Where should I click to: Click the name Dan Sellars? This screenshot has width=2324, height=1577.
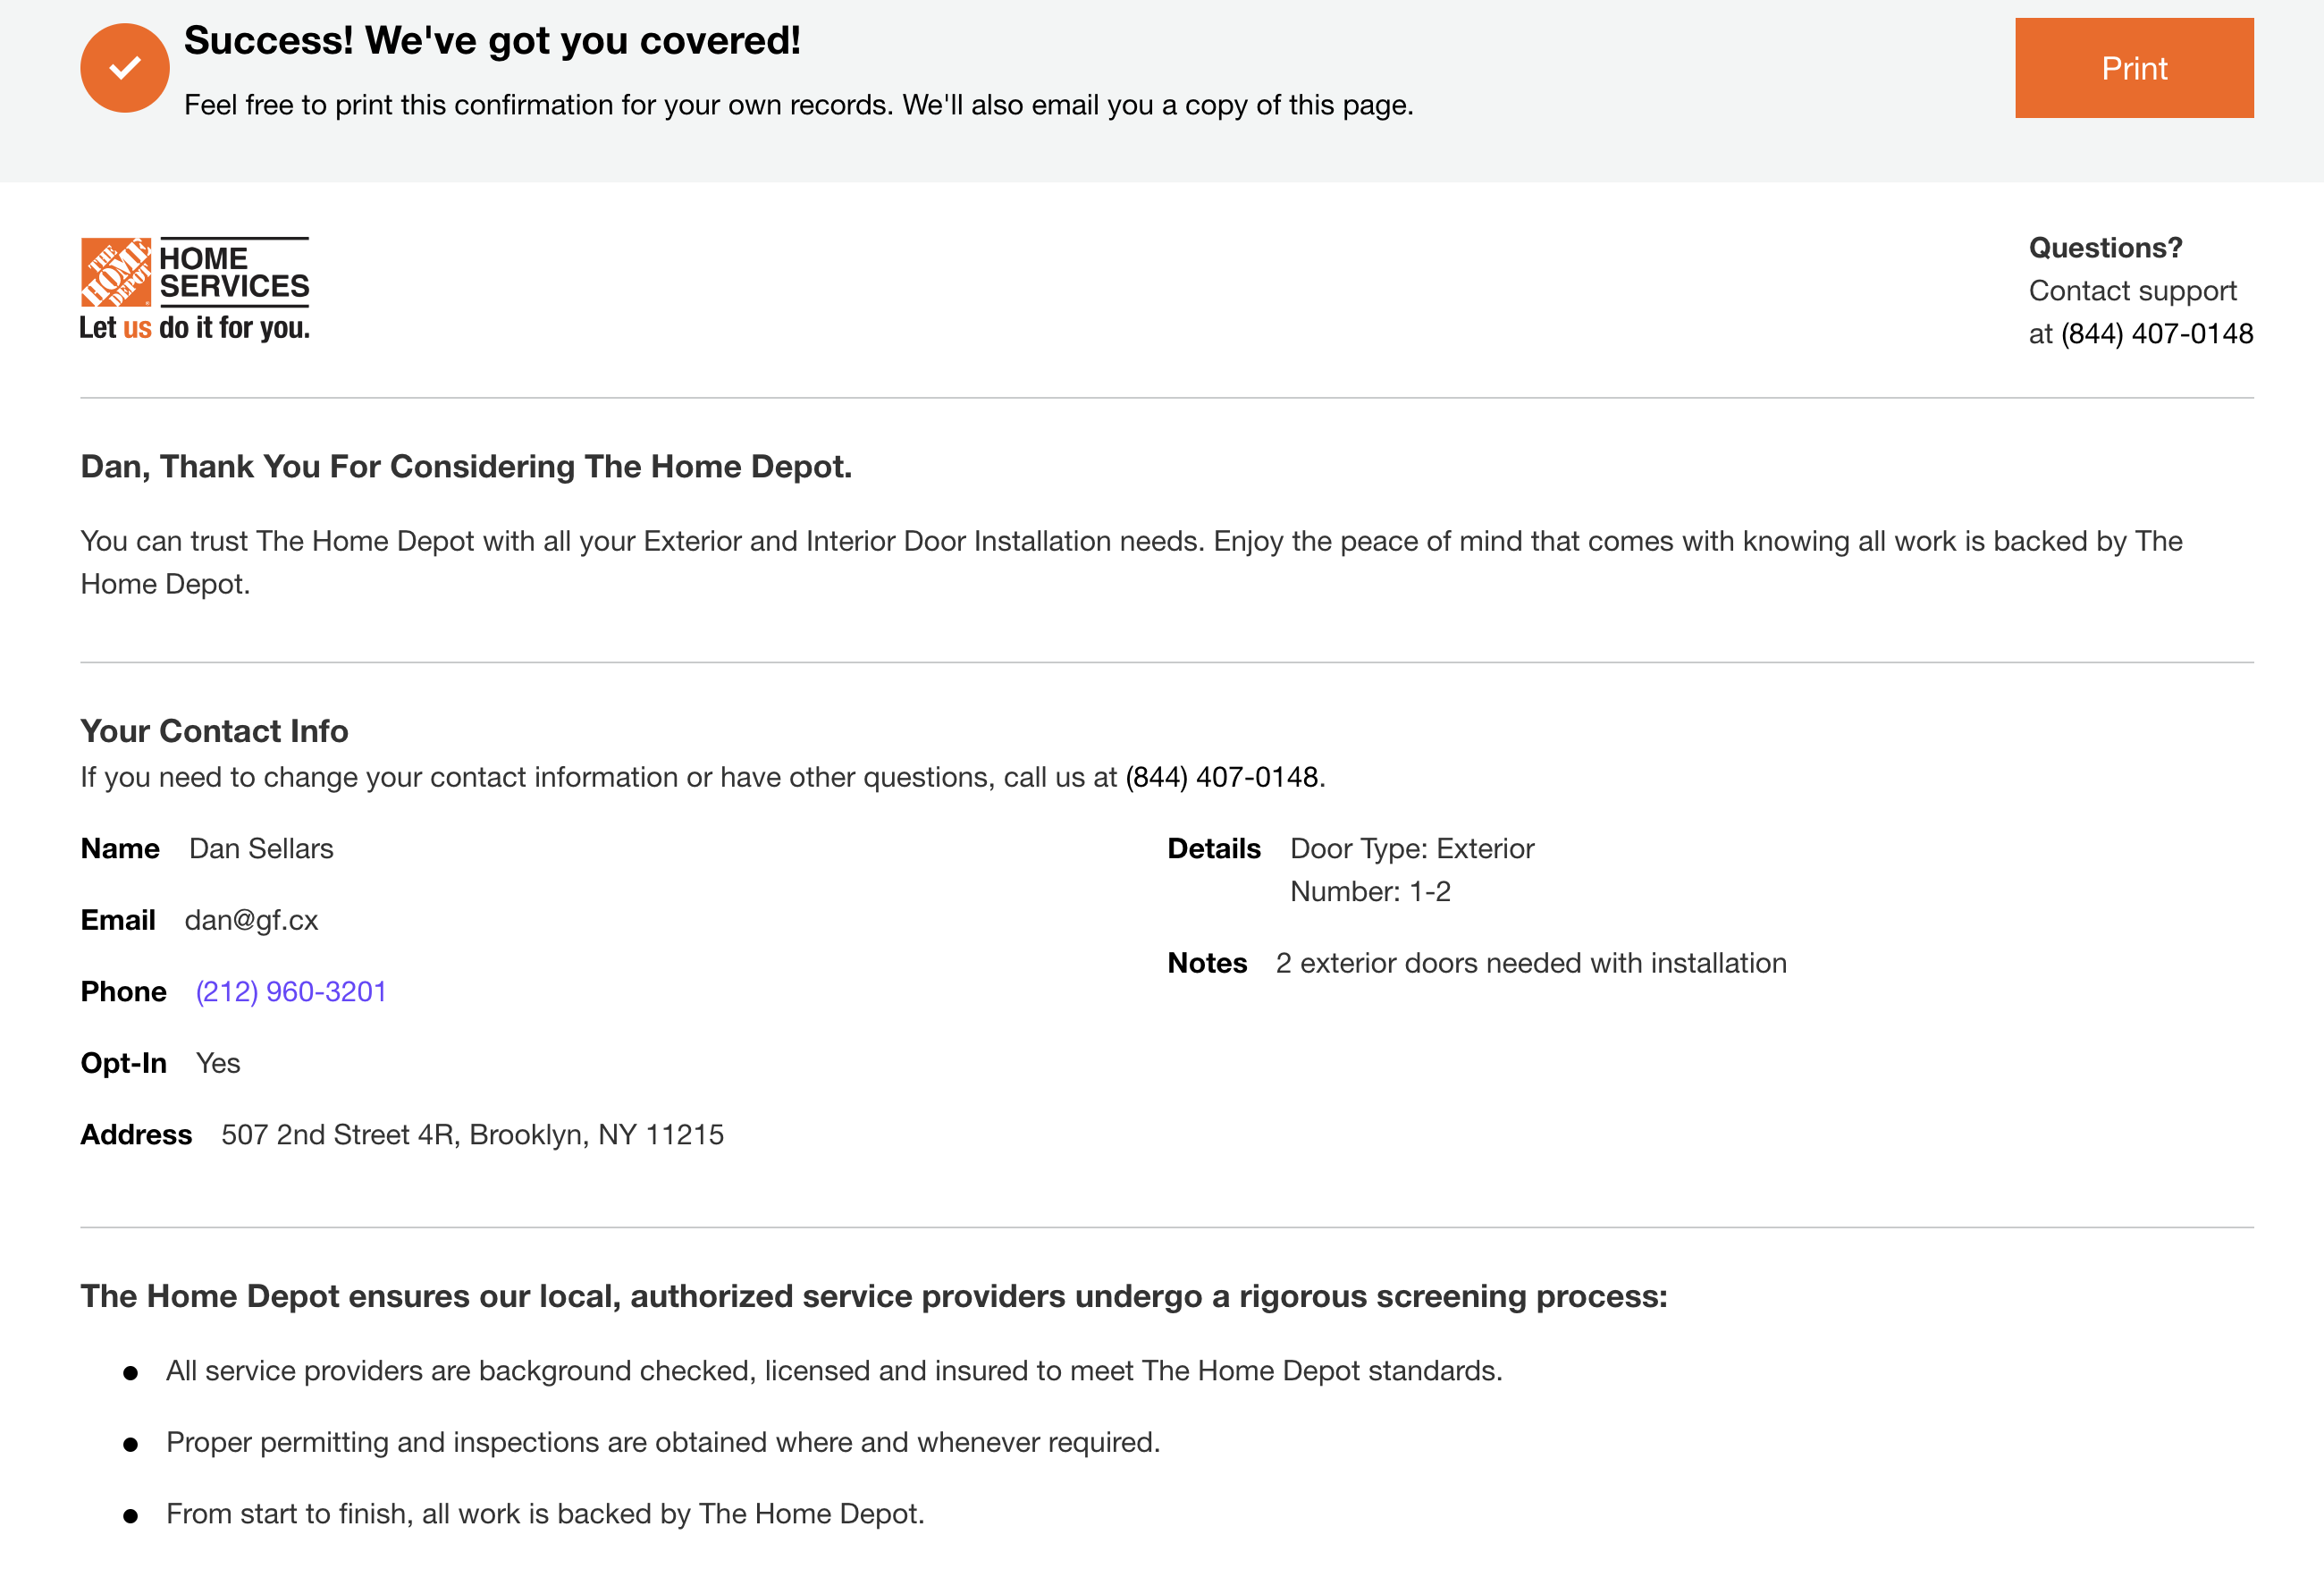click(x=262, y=848)
